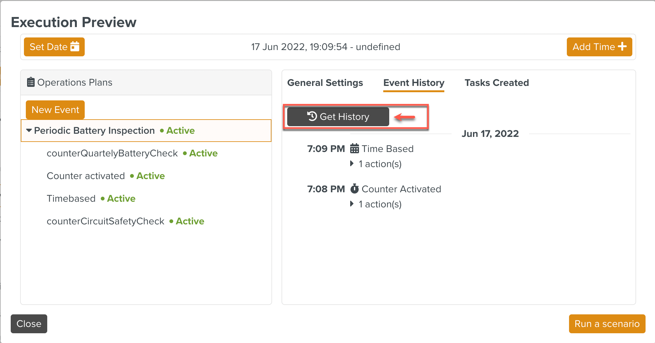Choose the Timebased event item
Viewport: 655px width, 343px height.
pyautogui.click(x=71, y=199)
